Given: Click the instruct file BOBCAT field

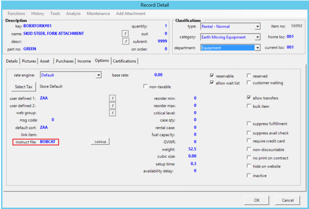Looking at the screenshot, I should [x=48, y=142].
